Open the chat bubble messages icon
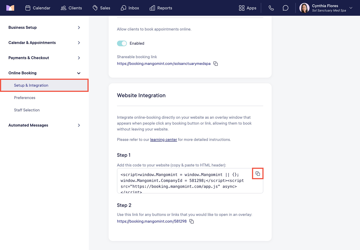360x250 pixels. click(285, 8)
